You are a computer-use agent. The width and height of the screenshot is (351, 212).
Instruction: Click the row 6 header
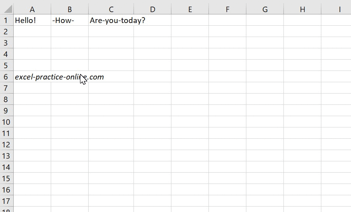(6, 77)
